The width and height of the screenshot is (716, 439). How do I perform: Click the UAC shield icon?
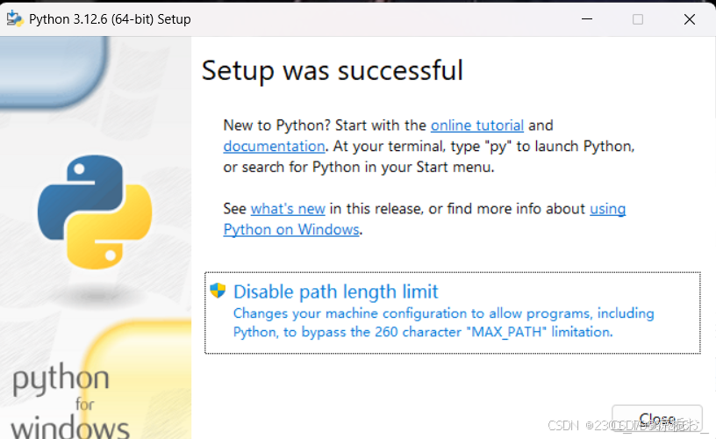pos(218,291)
